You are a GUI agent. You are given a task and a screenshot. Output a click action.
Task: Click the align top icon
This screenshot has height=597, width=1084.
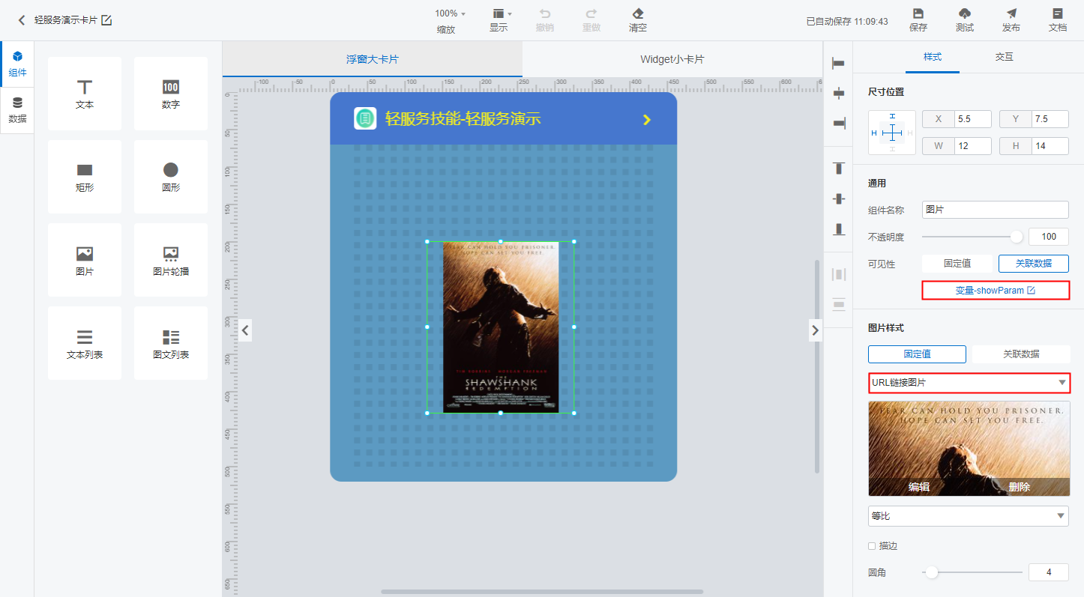click(839, 169)
